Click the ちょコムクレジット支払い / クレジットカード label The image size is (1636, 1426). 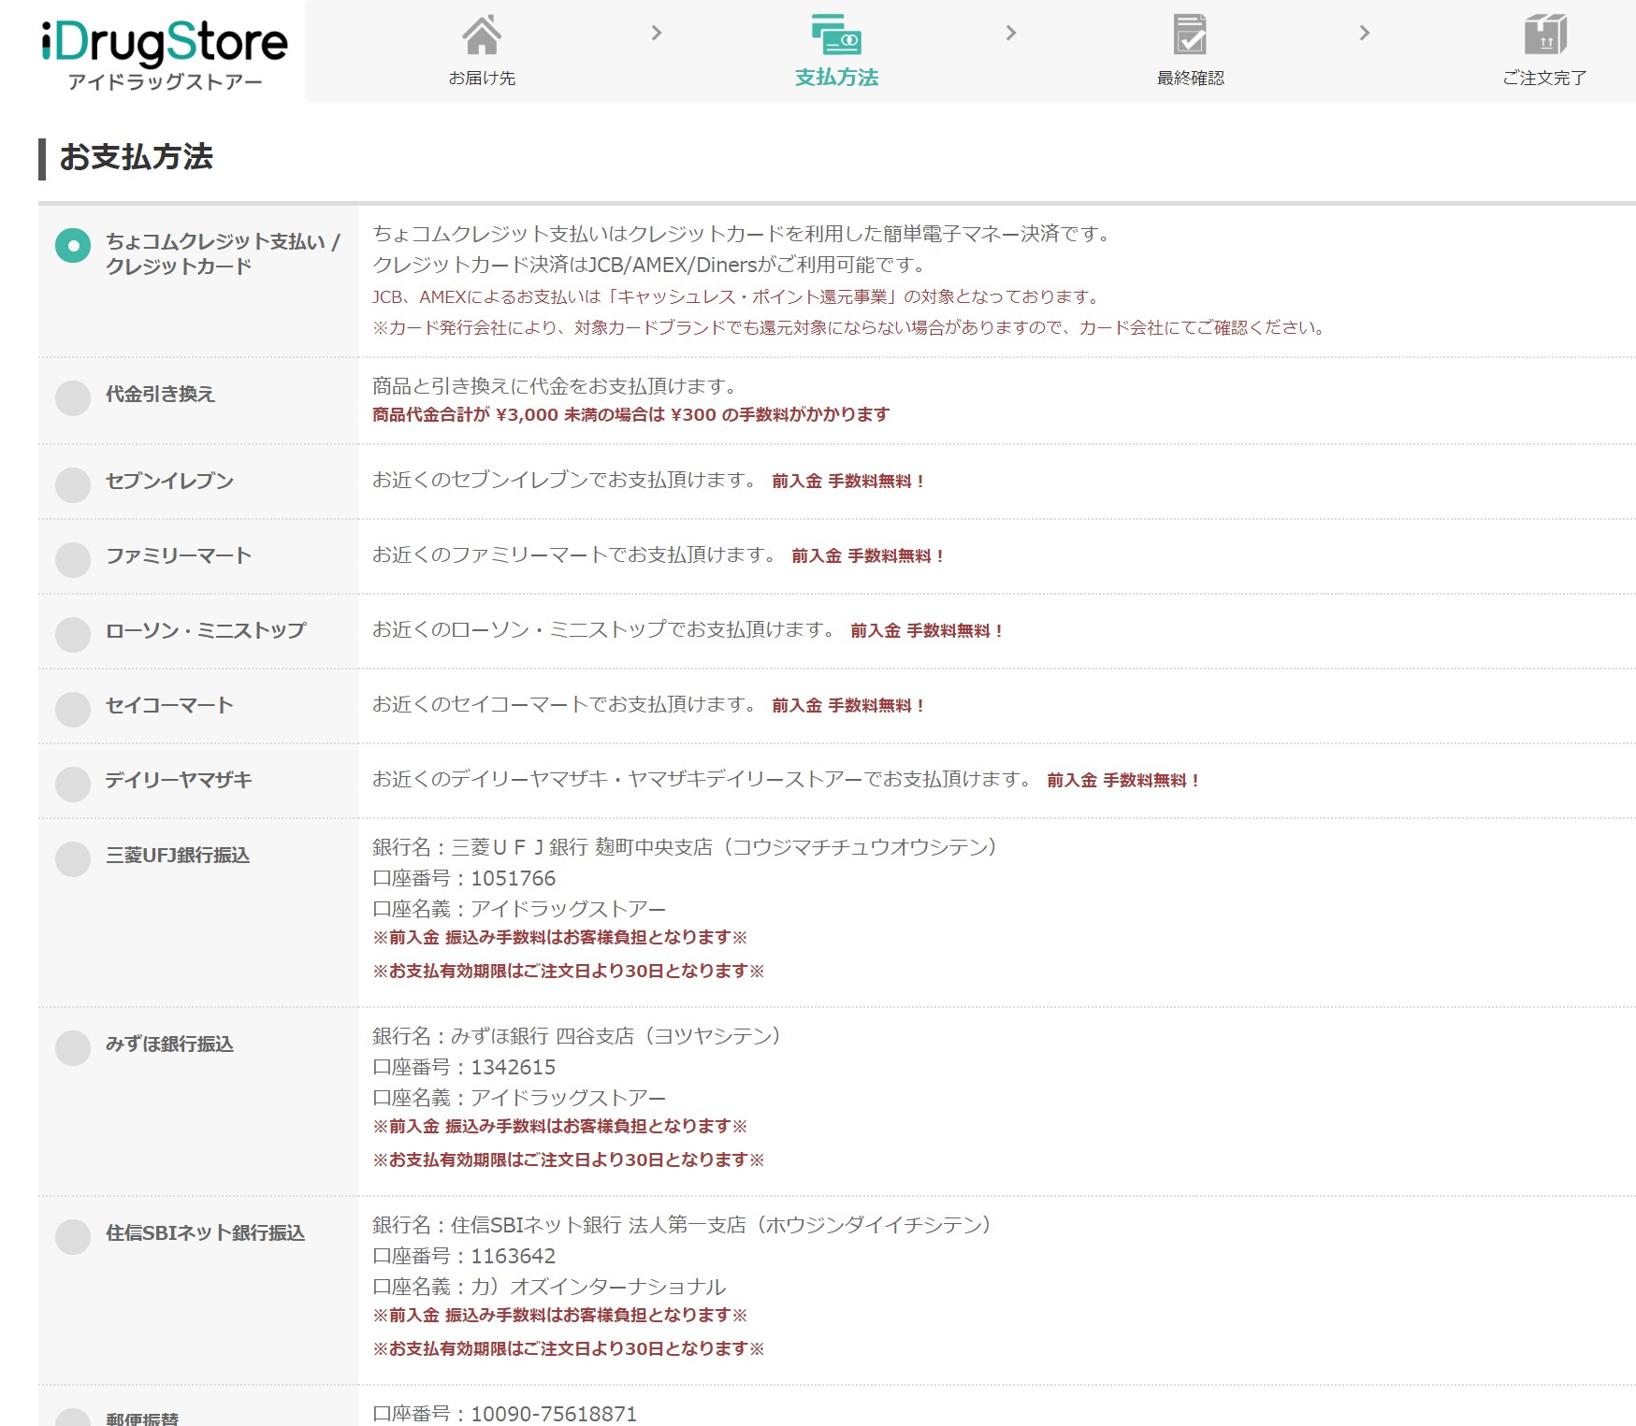[x=223, y=254]
